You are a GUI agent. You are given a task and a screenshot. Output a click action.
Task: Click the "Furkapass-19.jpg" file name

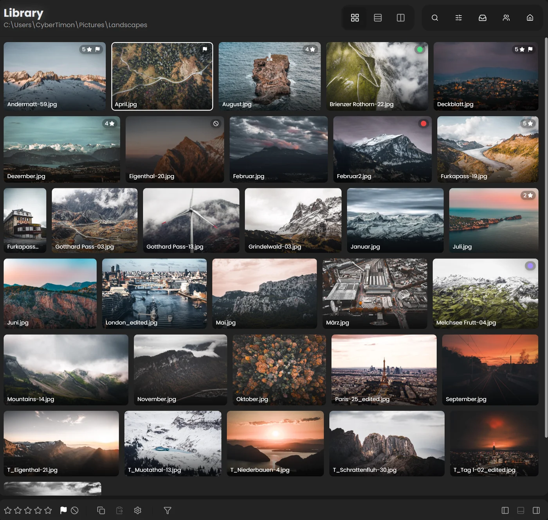coord(464,176)
